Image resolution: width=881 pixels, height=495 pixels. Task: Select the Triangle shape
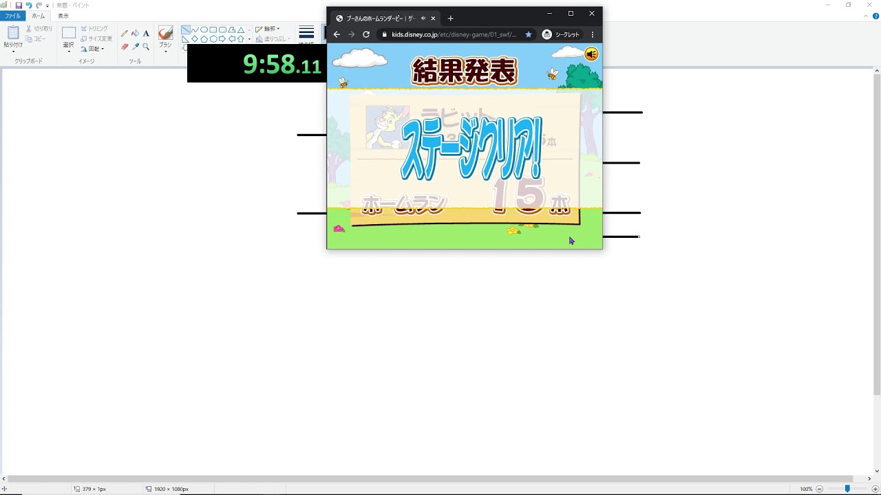click(x=241, y=30)
